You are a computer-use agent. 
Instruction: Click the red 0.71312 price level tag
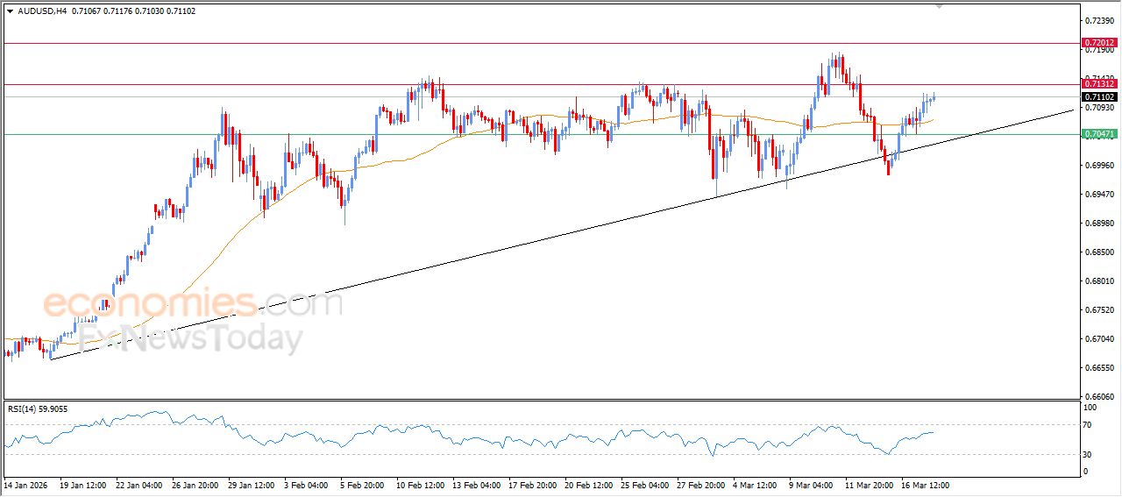coord(1098,84)
